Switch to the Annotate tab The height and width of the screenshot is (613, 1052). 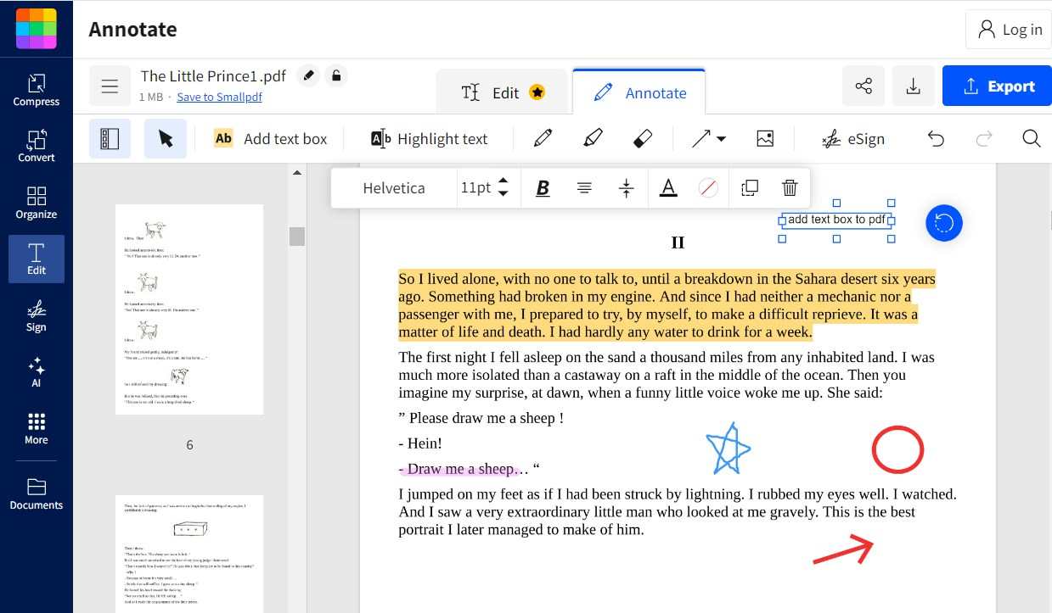[639, 92]
